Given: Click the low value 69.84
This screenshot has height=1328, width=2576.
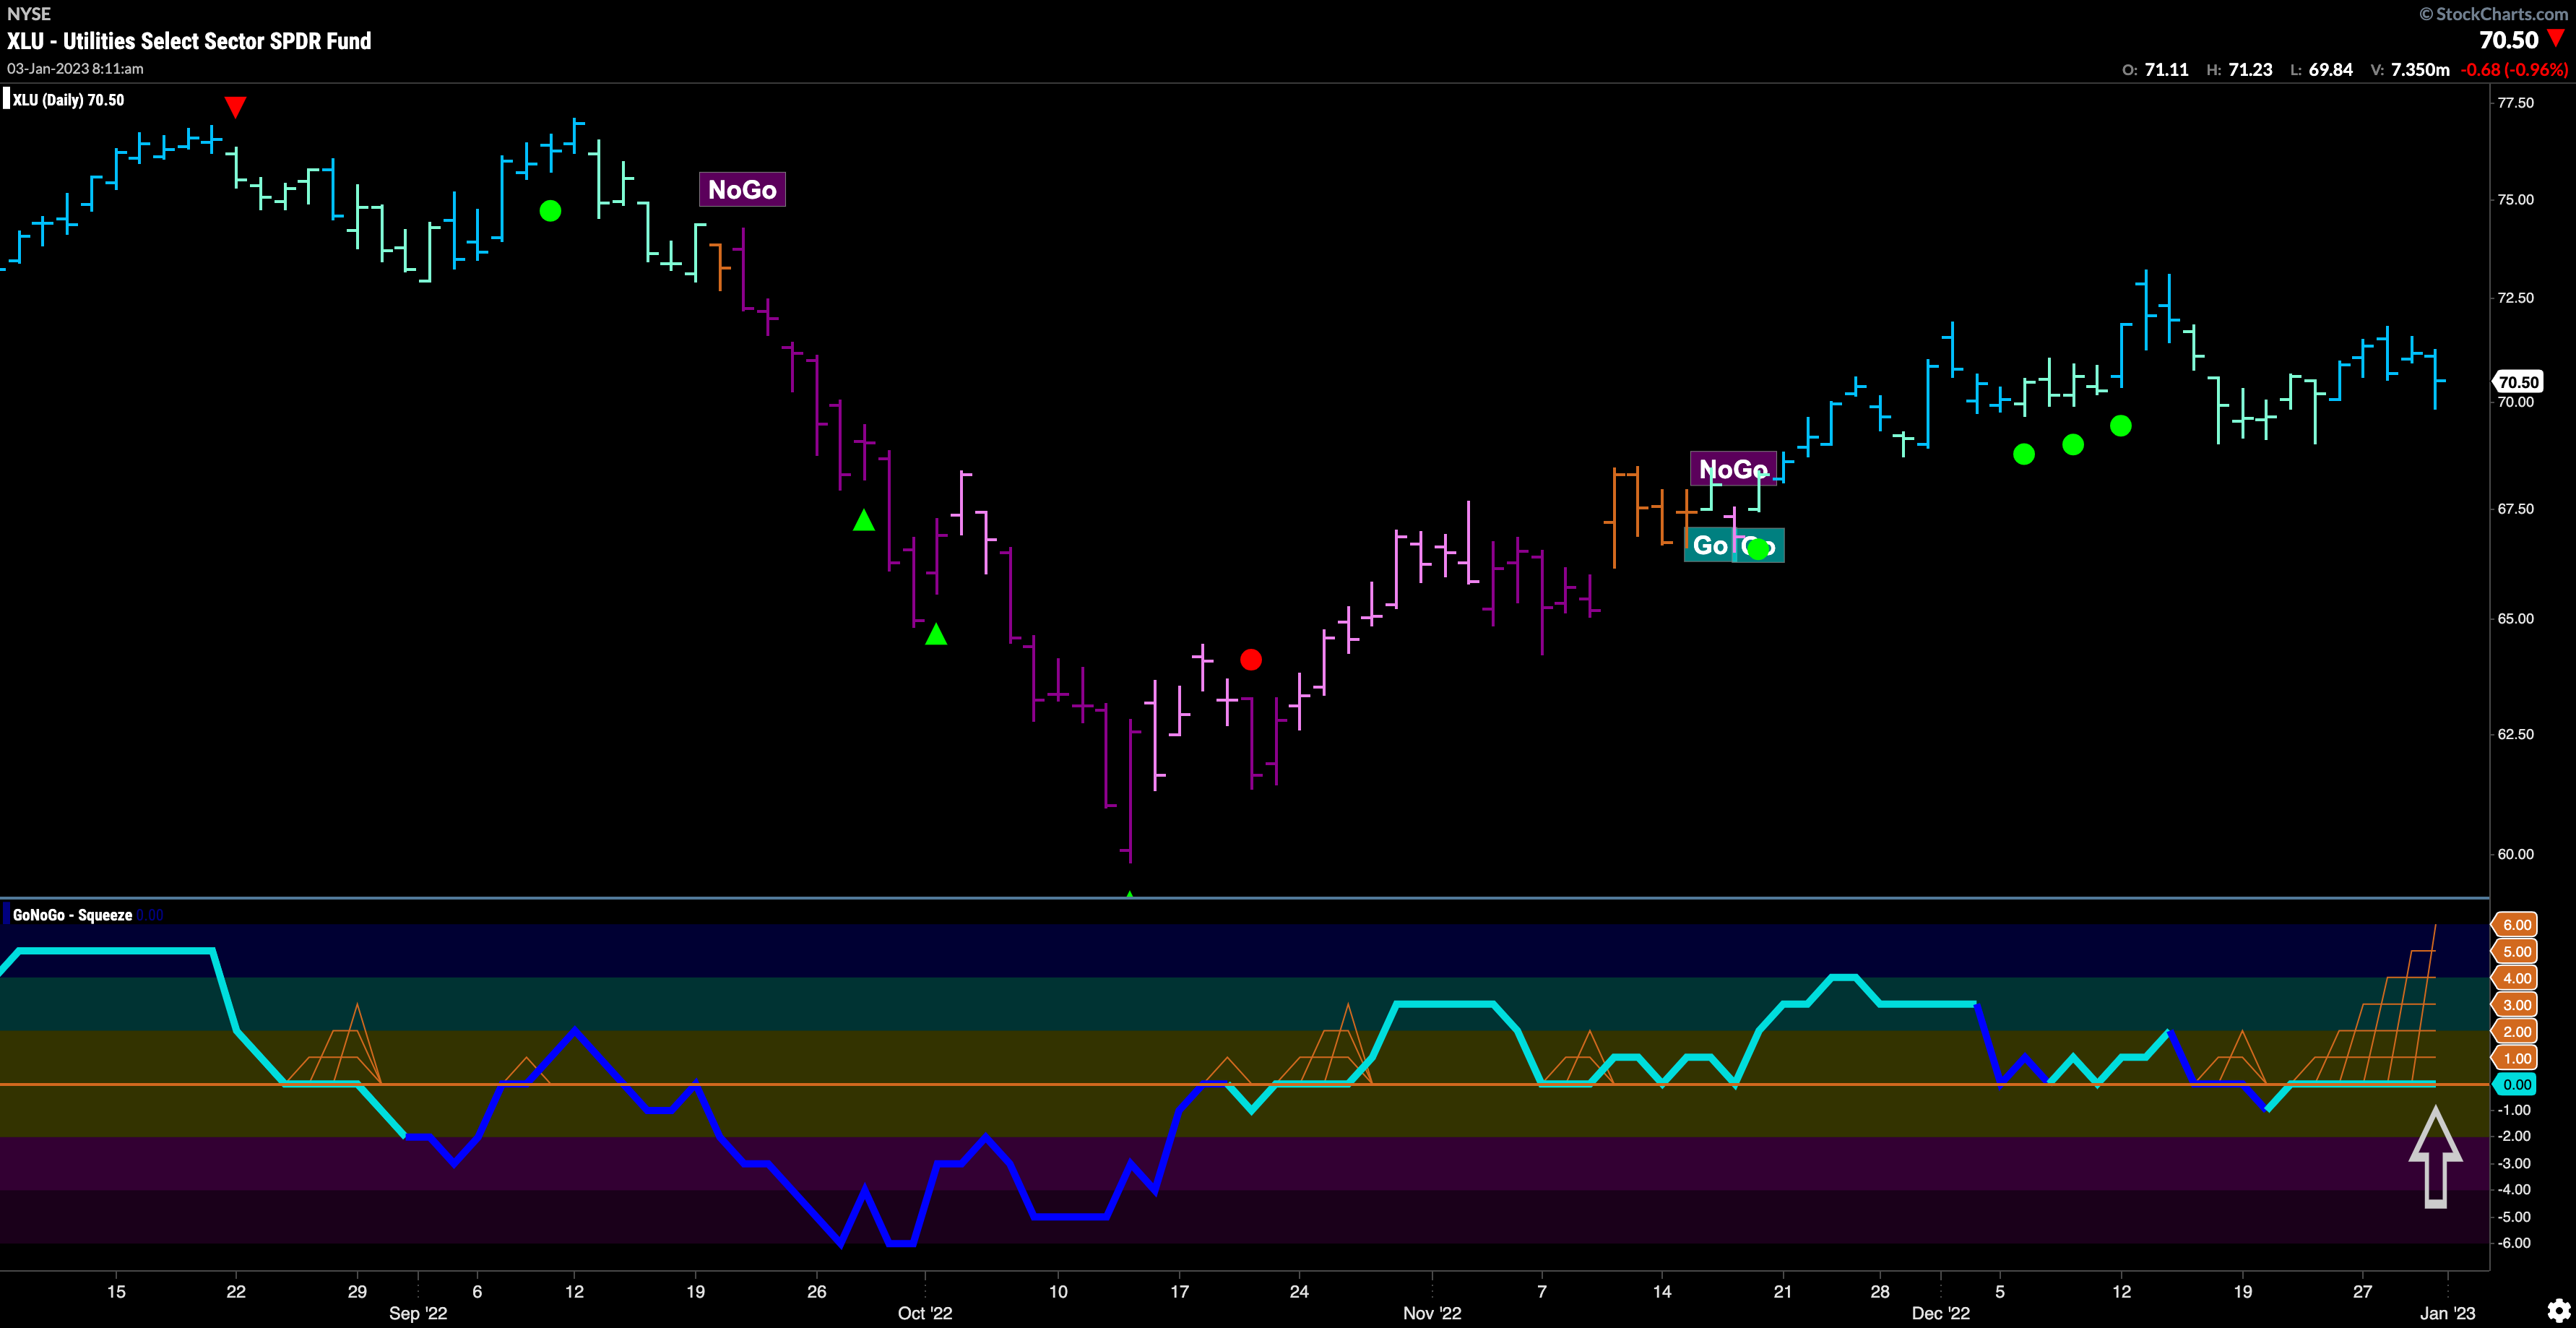Looking at the screenshot, I should (2331, 70).
